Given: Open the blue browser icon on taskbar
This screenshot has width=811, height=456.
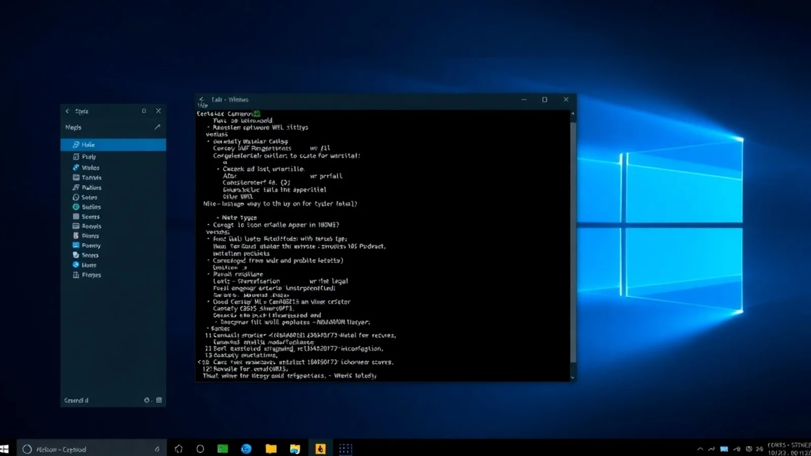Looking at the screenshot, I should [246, 449].
